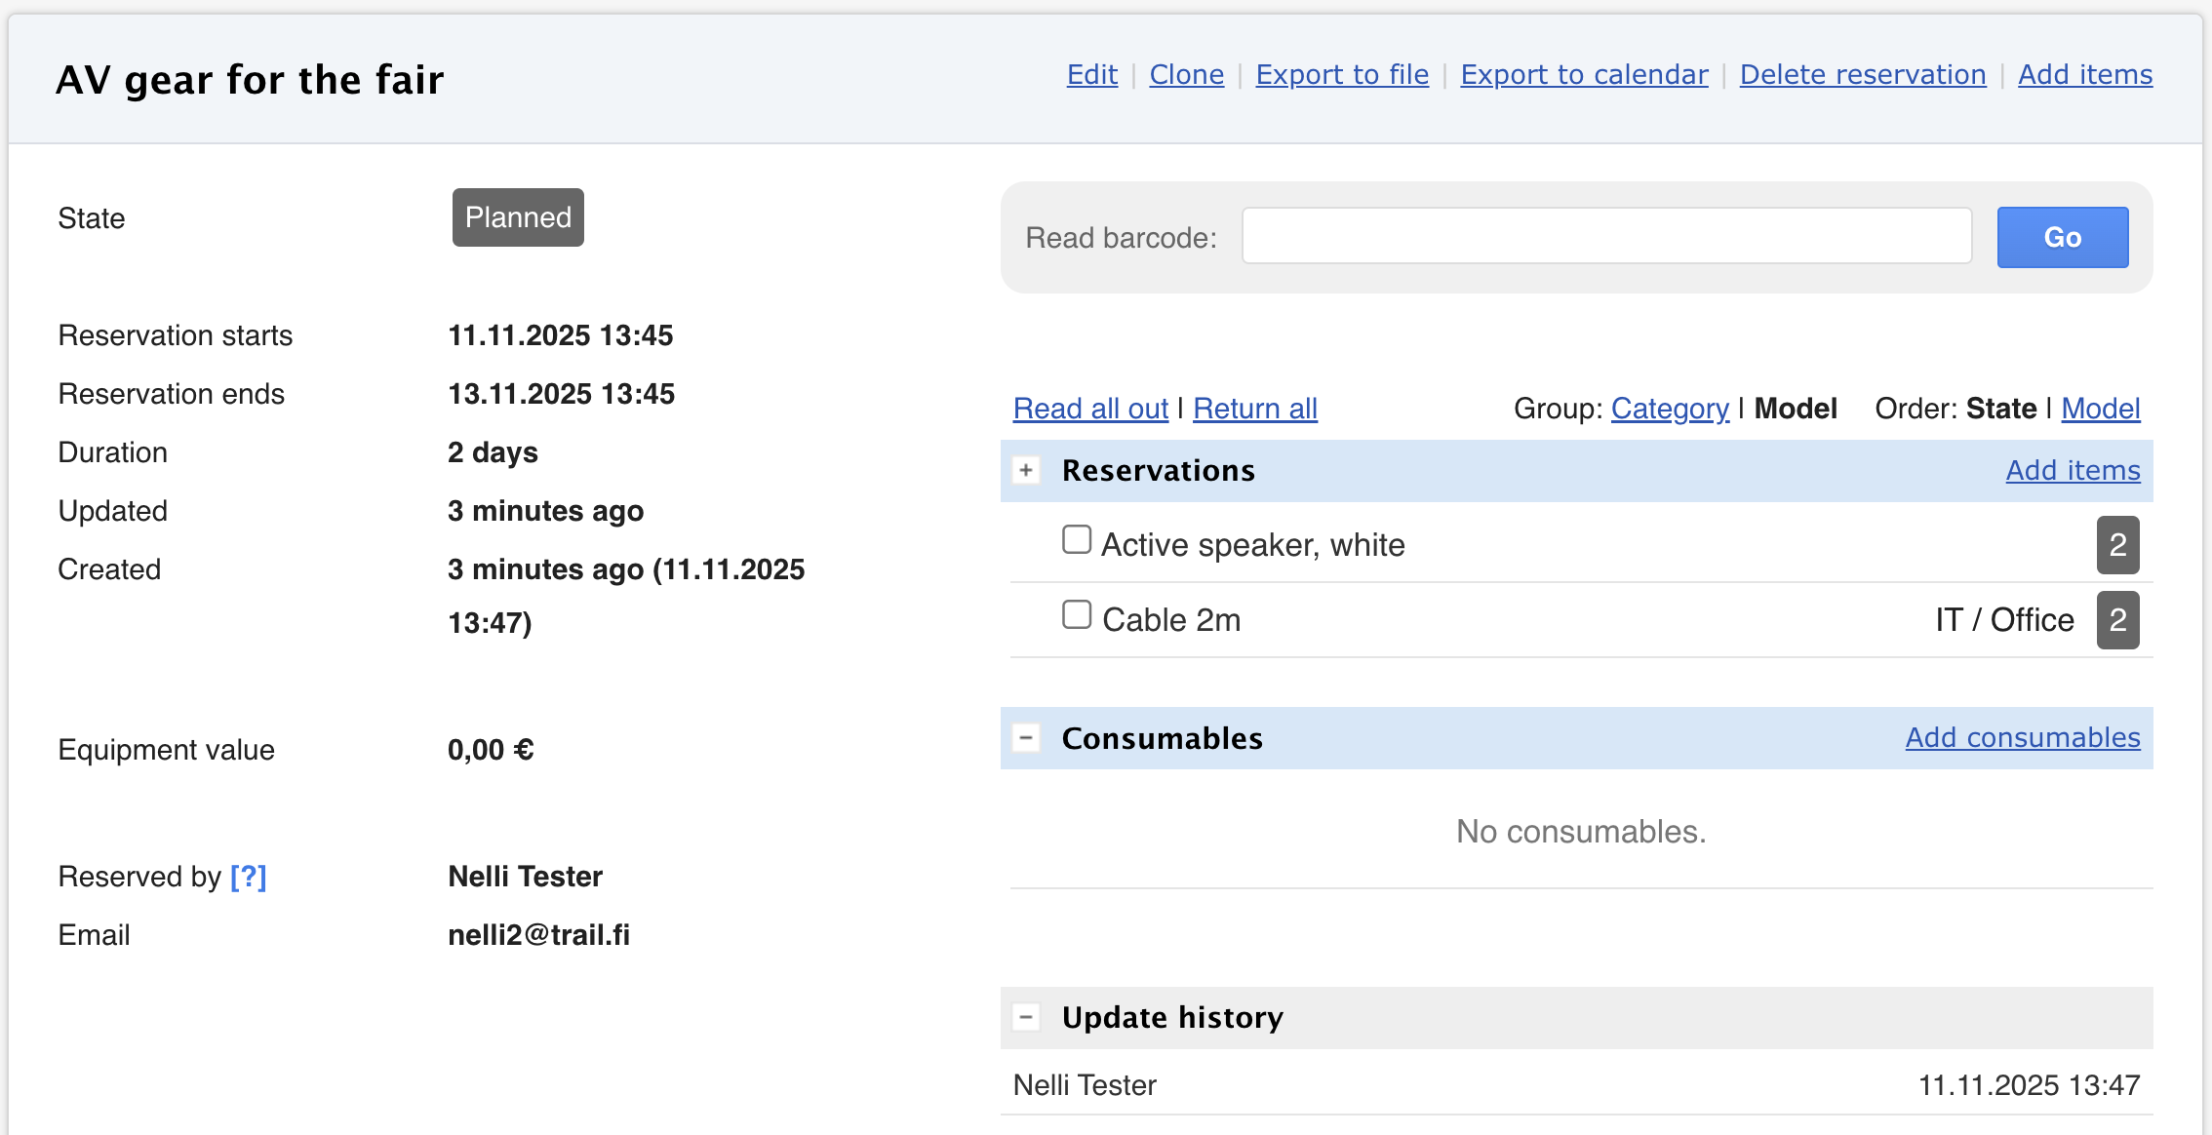This screenshot has height=1135, width=2212.
Task: Click the Reserved by help [?] icon
Action: [x=249, y=877]
